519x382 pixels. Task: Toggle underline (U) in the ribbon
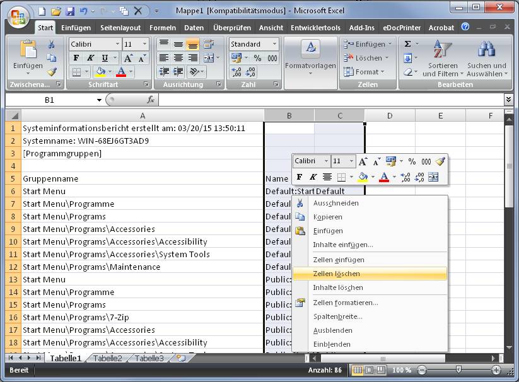[105, 58]
